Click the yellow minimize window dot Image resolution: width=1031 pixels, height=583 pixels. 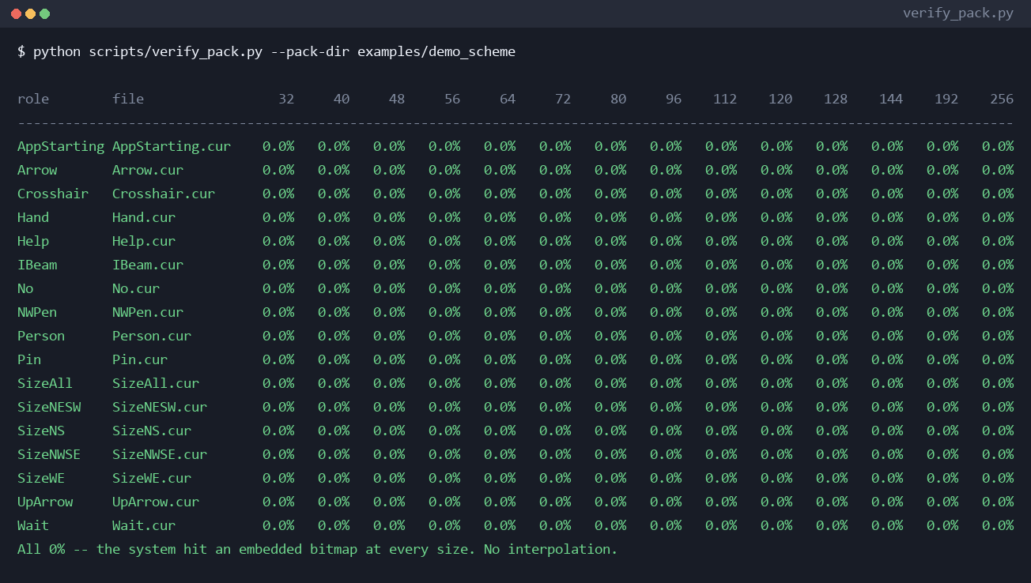tap(31, 14)
